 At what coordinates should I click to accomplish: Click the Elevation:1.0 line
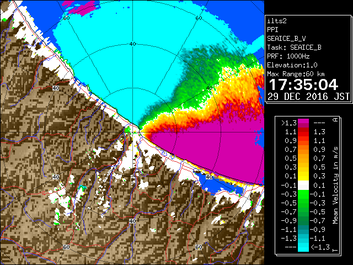(292, 65)
